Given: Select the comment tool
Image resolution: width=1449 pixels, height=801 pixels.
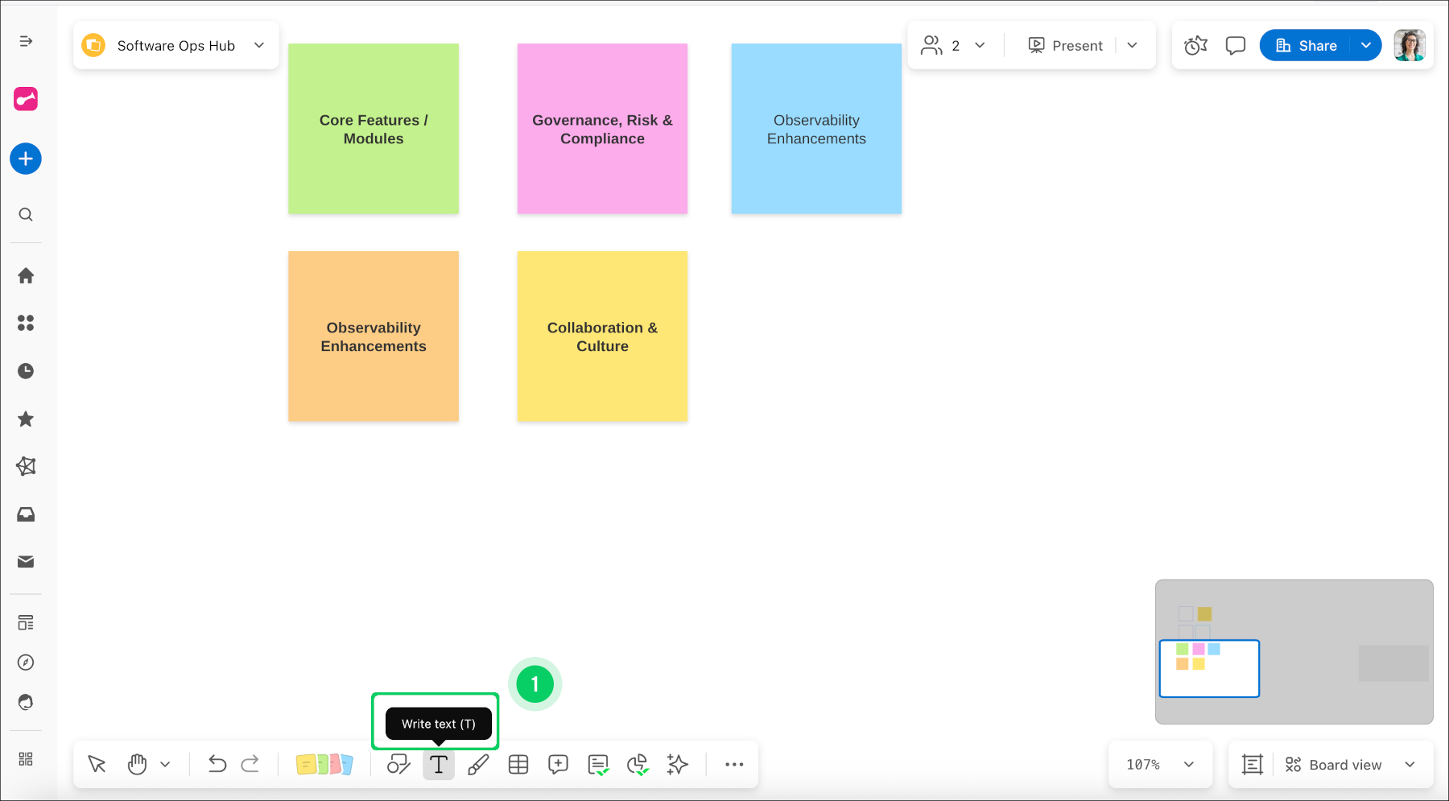Looking at the screenshot, I should tap(557, 765).
